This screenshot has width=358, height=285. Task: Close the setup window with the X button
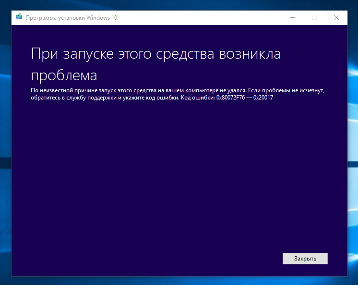click(336, 18)
